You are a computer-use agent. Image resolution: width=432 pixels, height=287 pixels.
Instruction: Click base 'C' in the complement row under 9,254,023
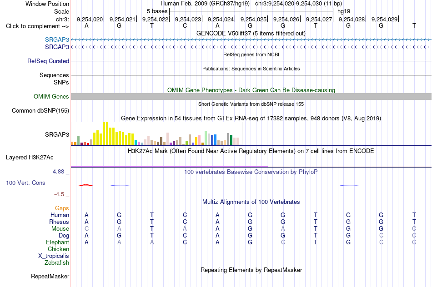tap(185, 25)
